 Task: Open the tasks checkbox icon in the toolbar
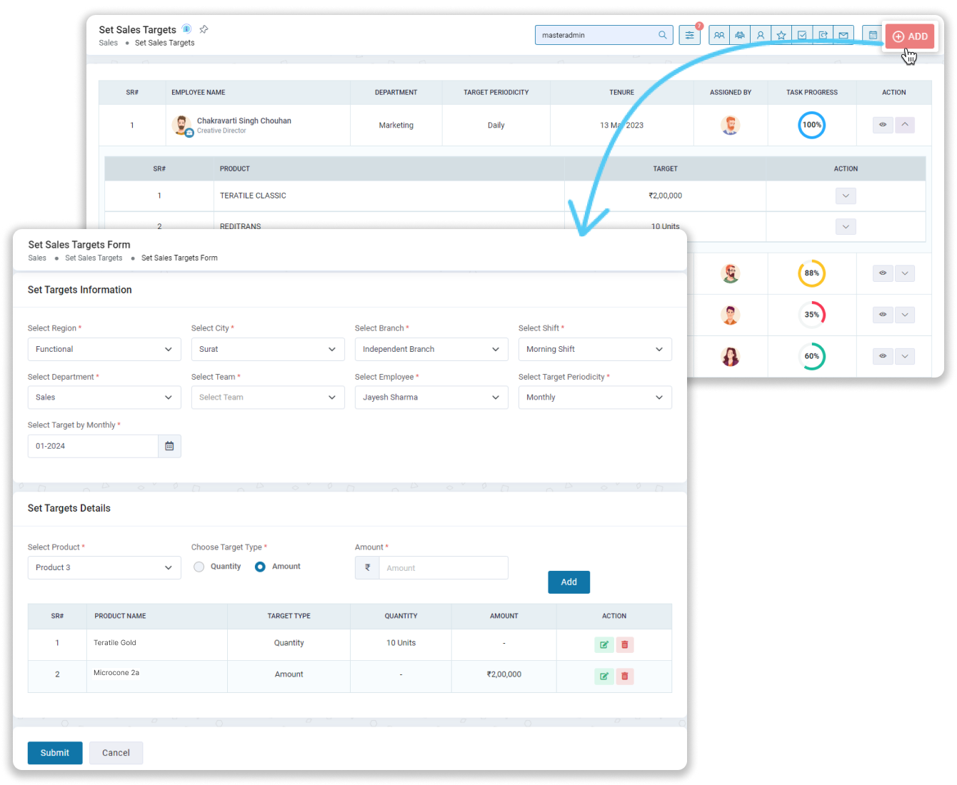[x=801, y=35]
